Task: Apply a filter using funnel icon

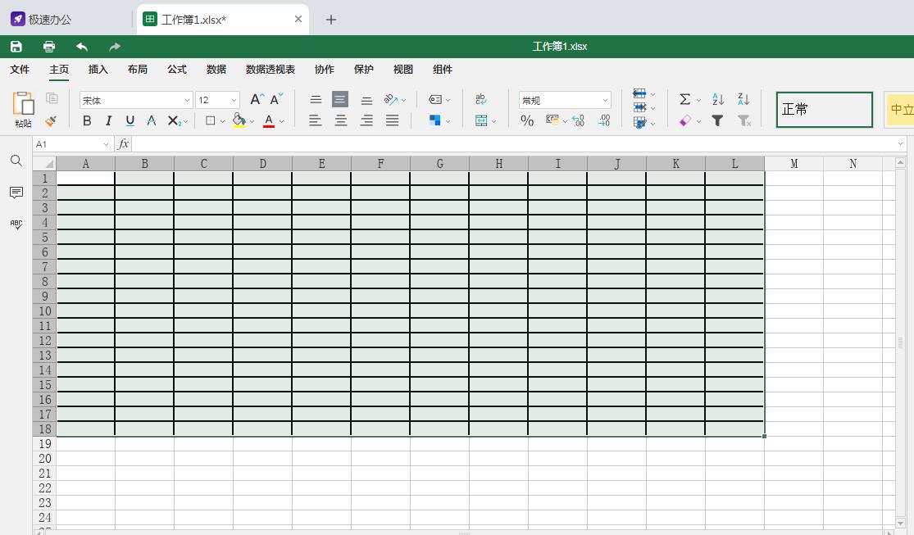Action: click(717, 120)
